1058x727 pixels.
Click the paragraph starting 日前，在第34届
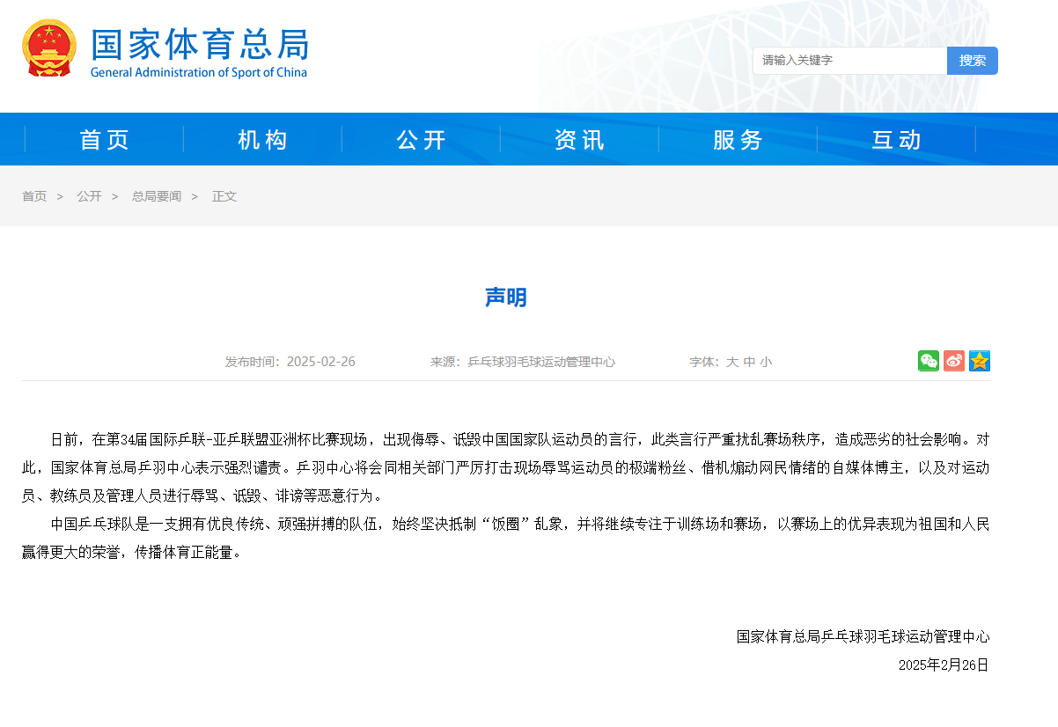pyautogui.click(x=506, y=466)
